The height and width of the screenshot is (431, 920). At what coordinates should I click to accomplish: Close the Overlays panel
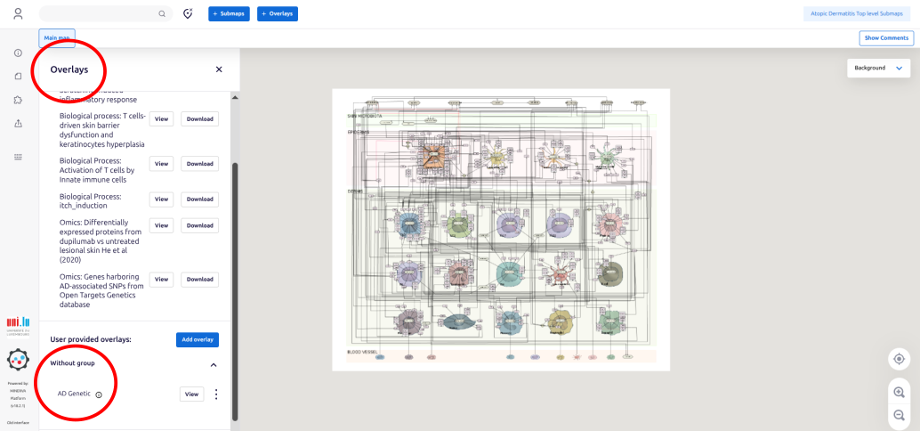(x=219, y=69)
